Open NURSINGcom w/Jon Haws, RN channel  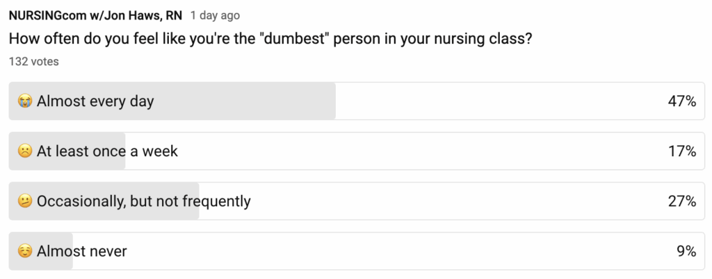[95, 15]
